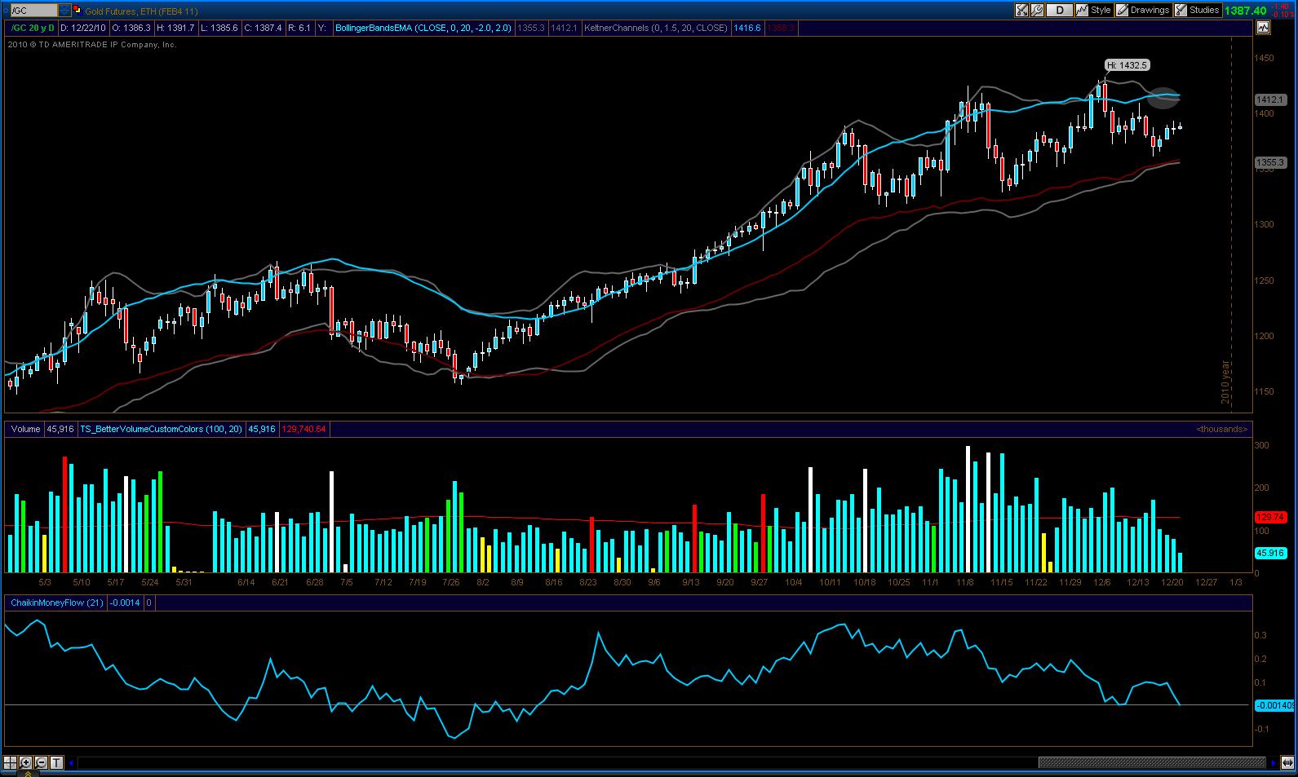Click the <thousands> volume scale label

[x=1220, y=429]
